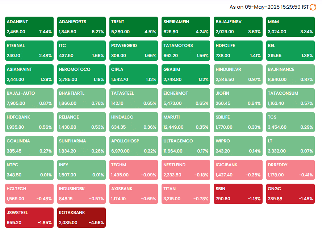Open the M&M stock tile
322x231 pixels.
pyautogui.click(x=290, y=27)
